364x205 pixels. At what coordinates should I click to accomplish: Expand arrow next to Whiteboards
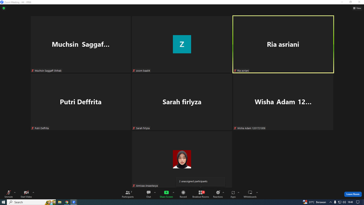257,192
